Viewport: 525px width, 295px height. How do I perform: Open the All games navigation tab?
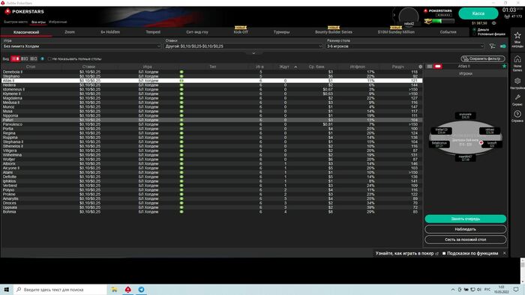click(38, 22)
